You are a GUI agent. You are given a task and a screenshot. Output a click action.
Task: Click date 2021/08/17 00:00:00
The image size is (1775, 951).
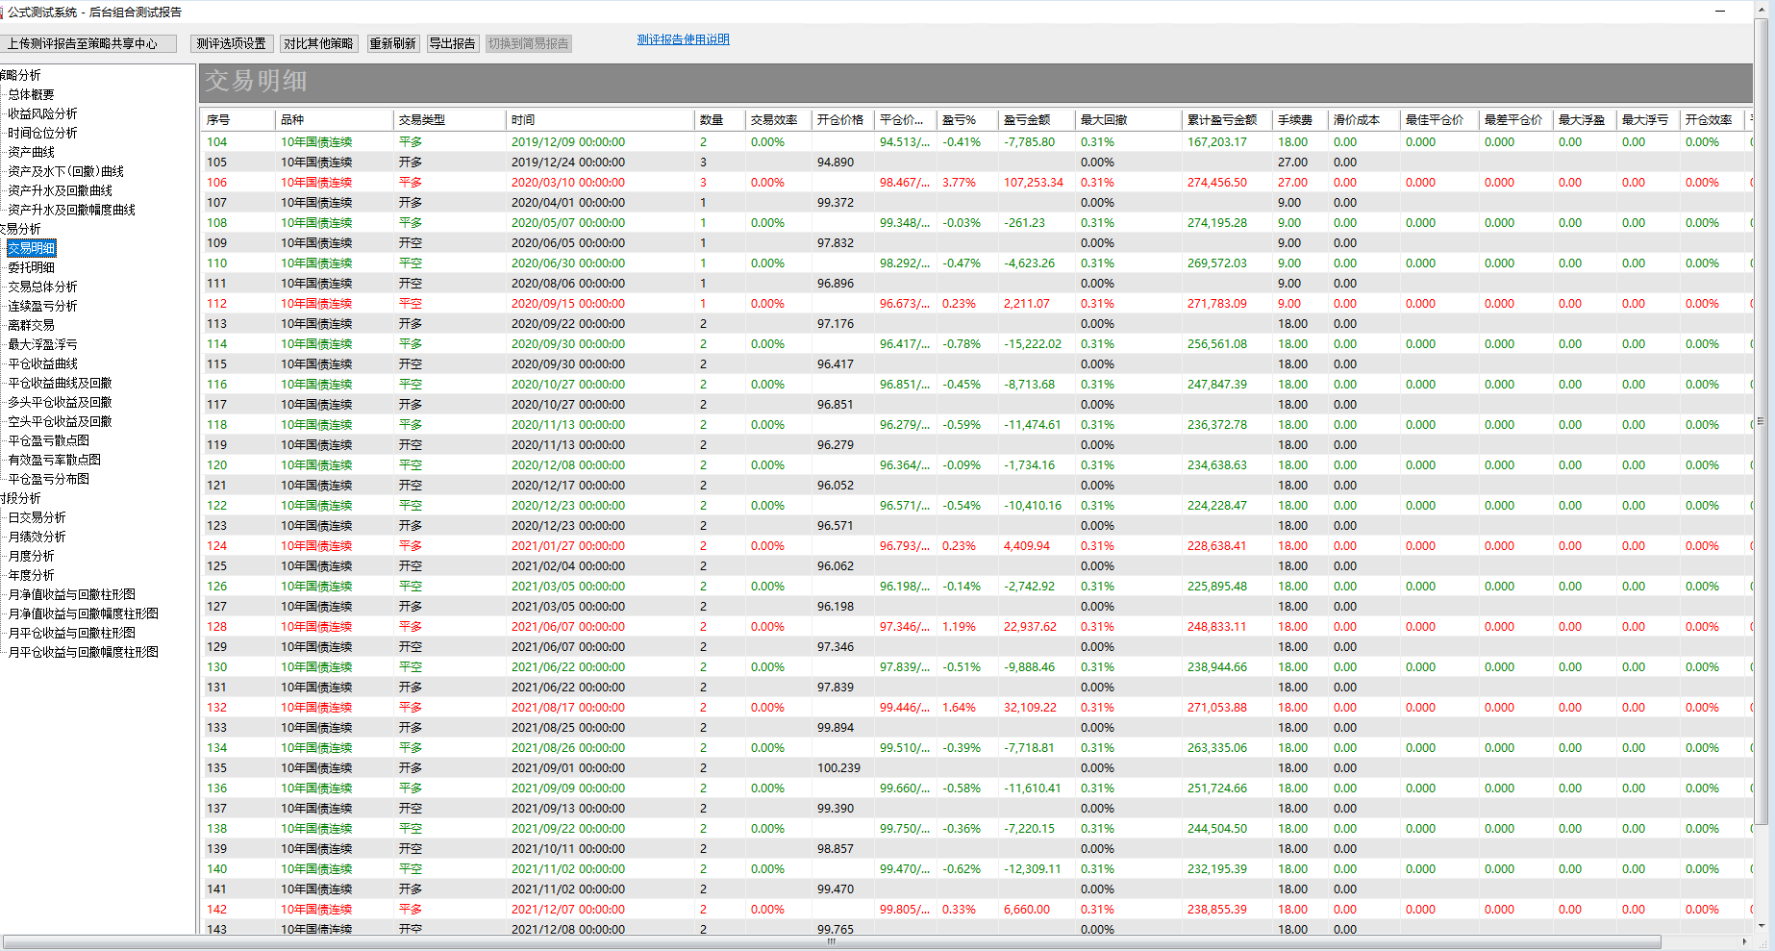tap(568, 707)
